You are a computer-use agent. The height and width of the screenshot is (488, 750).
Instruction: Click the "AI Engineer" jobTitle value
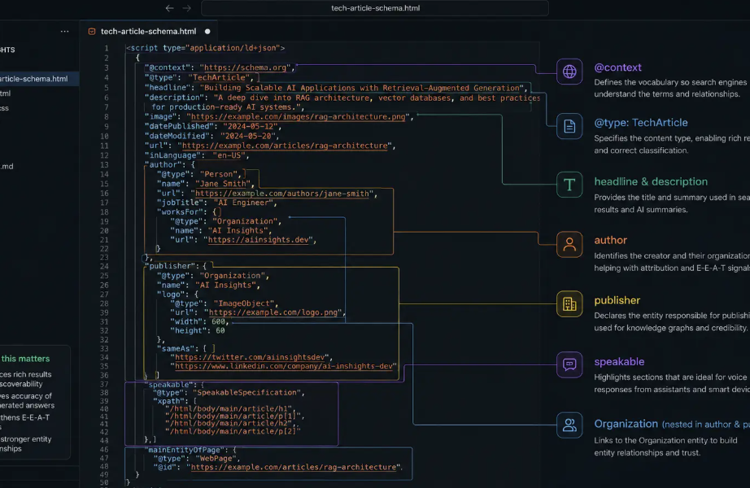(x=243, y=203)
